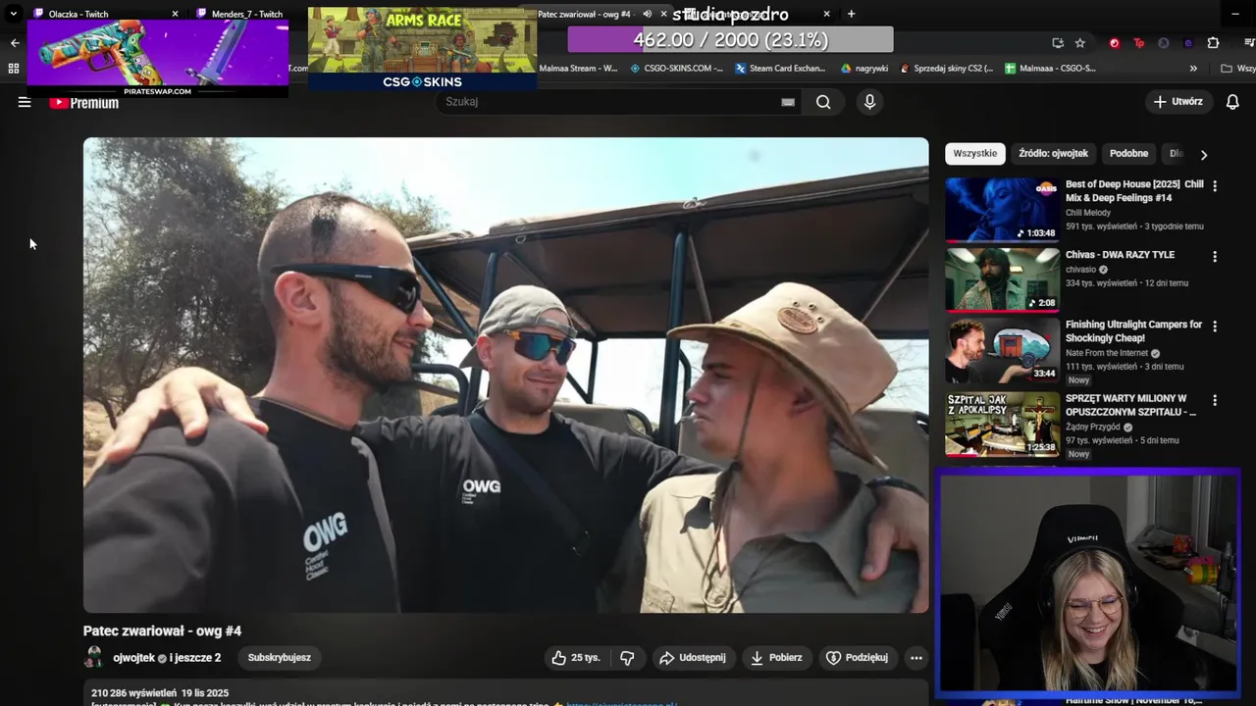The width and height of the screenshot is (1256, 706).
Task: Open Nate From the Internet channel
Action: [1107, 353]
